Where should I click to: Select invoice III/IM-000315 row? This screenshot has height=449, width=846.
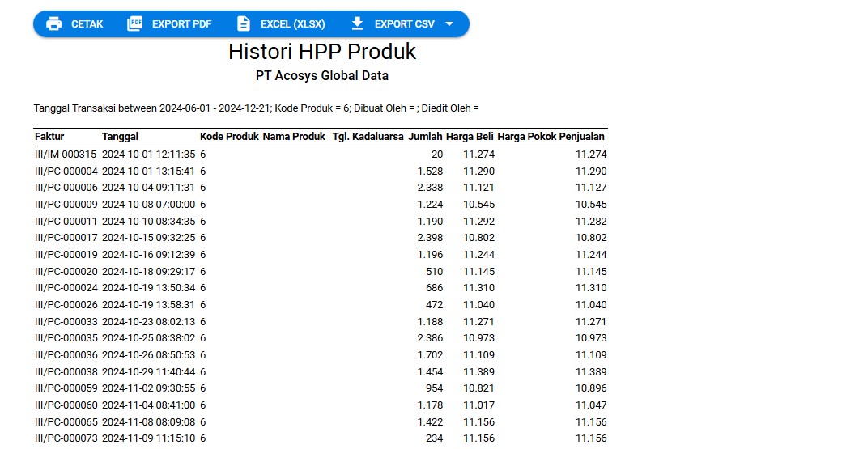pos(66,155)
